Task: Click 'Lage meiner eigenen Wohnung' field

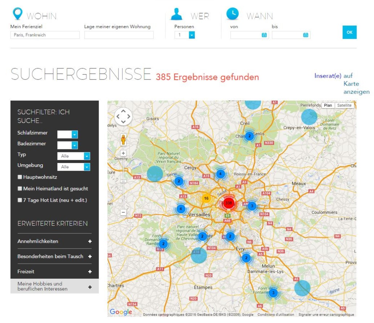Action: [x=119, y=35]
